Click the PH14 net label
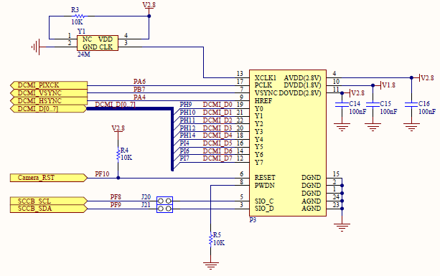 pyautogui.click(x=188, y=135)
